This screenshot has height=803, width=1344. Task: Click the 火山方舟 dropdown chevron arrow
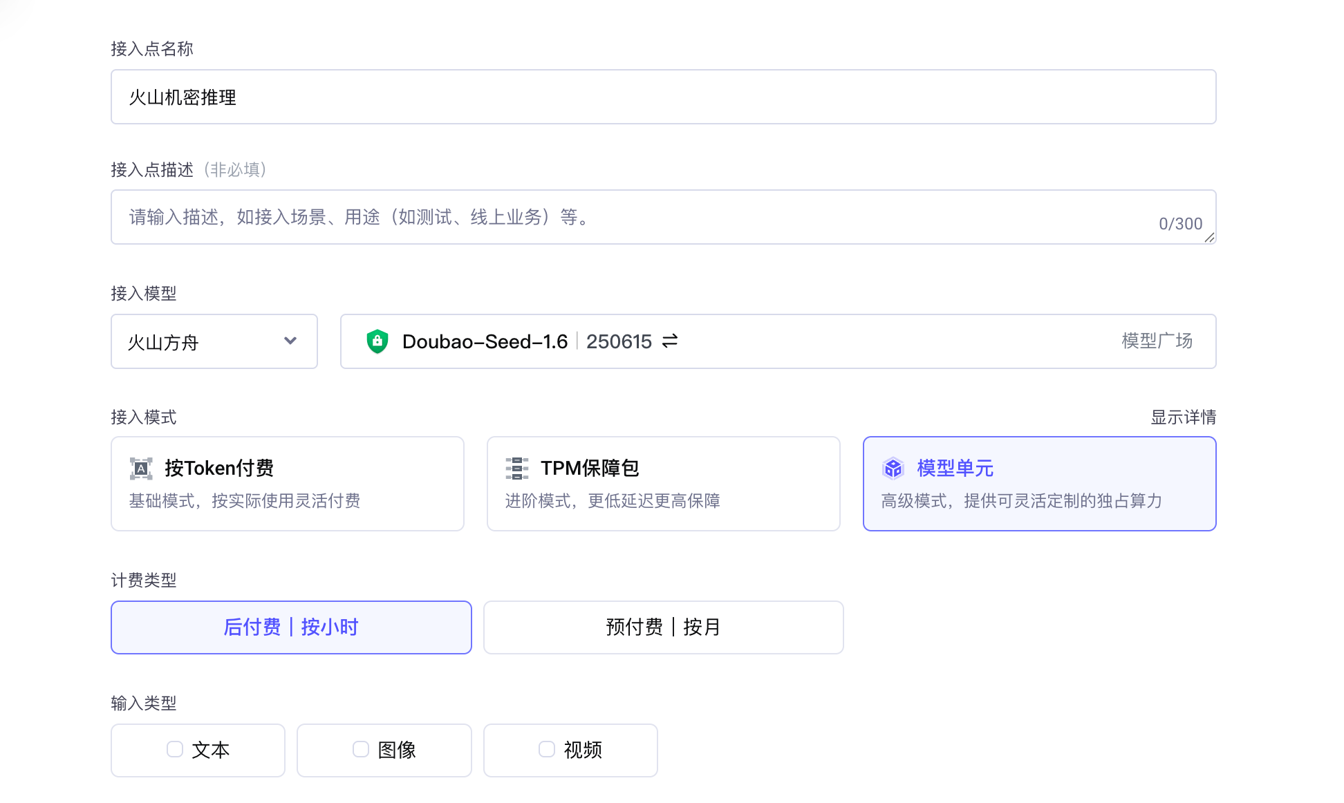[290, 341]
